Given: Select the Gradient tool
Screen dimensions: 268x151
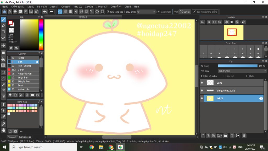Looking at the screenshot, I should click(3, 65).
